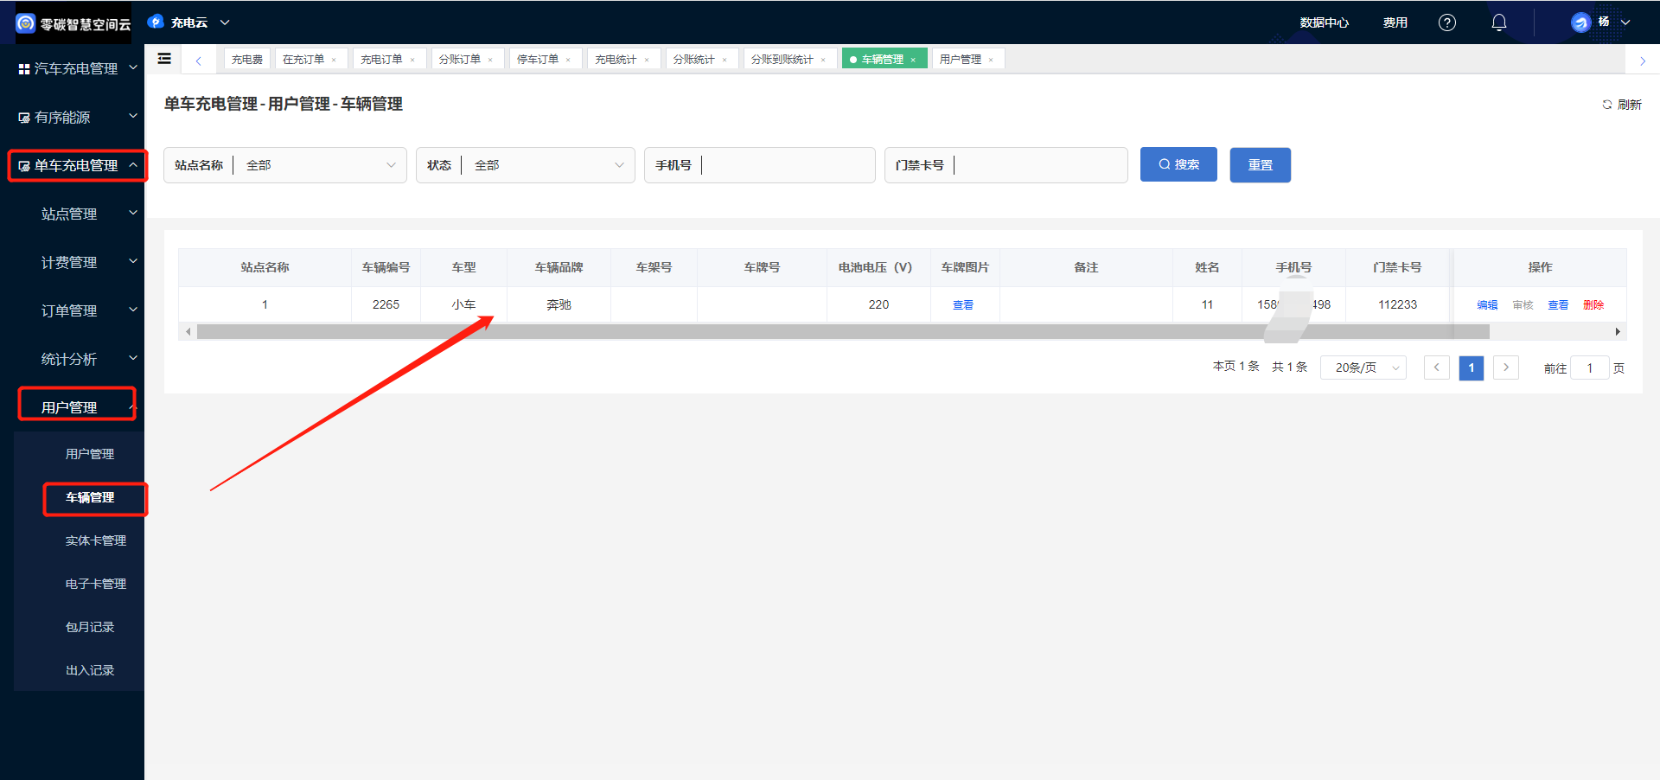Screen dimensions: 1660x780
Task: Open 电子卡管理 sidebar item
Action: point(96,584)
